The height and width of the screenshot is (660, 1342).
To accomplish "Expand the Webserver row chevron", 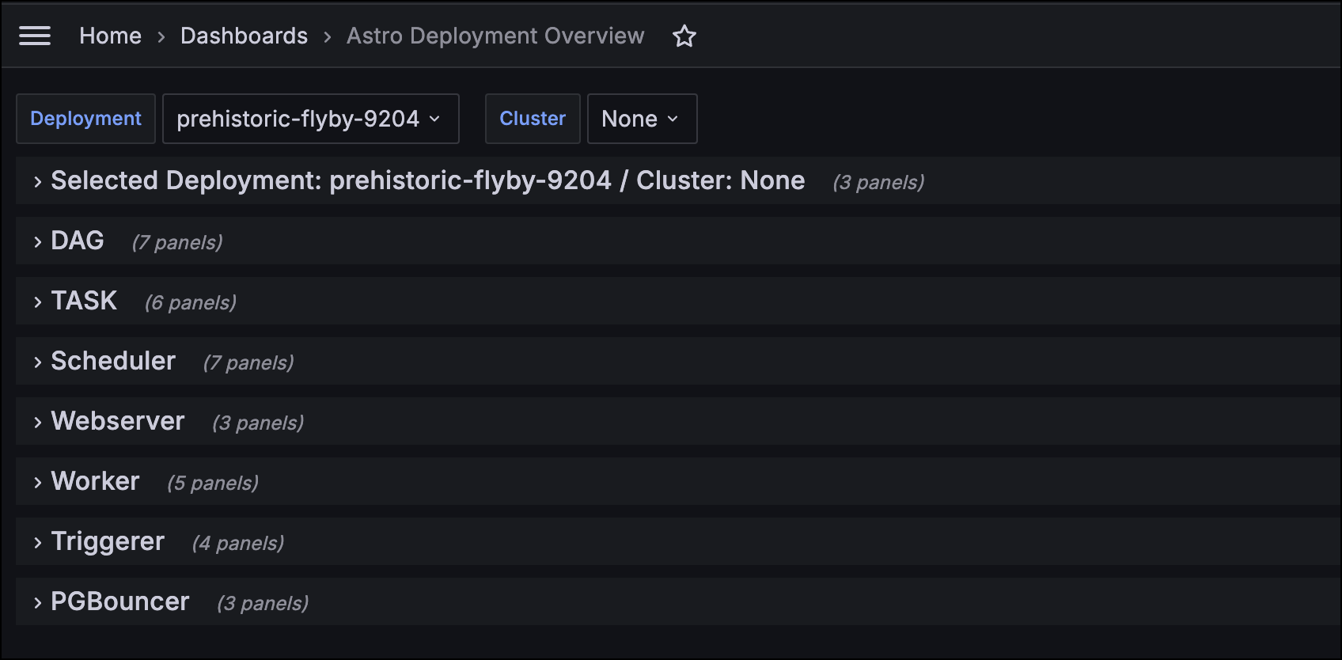I will point(37,423).
